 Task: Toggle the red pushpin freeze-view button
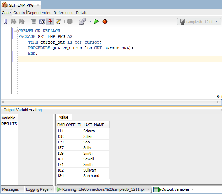coord(50,21)
